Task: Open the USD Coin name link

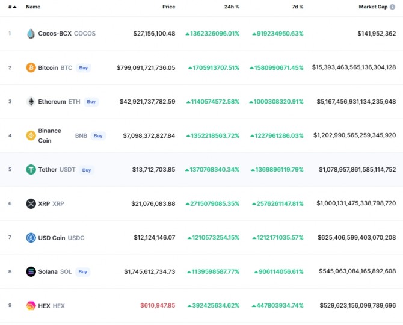Action: click(51, 238)
